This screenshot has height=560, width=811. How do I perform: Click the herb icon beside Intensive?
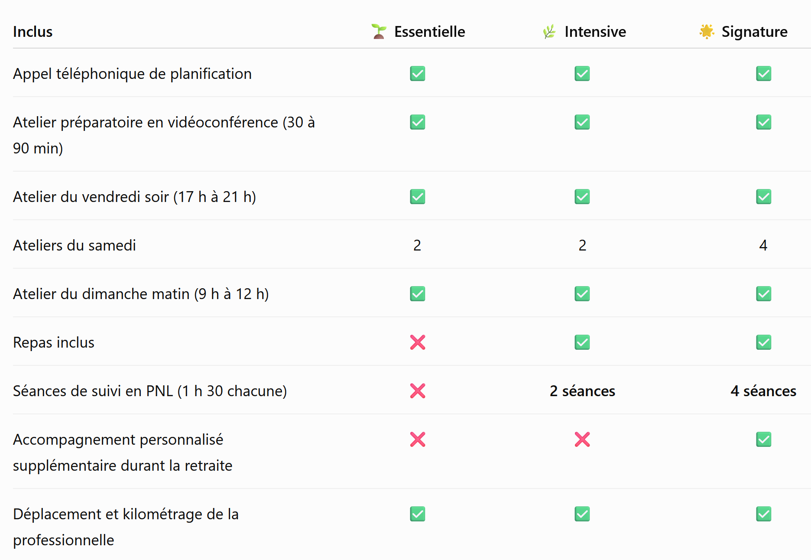click(x=549, y=32)
